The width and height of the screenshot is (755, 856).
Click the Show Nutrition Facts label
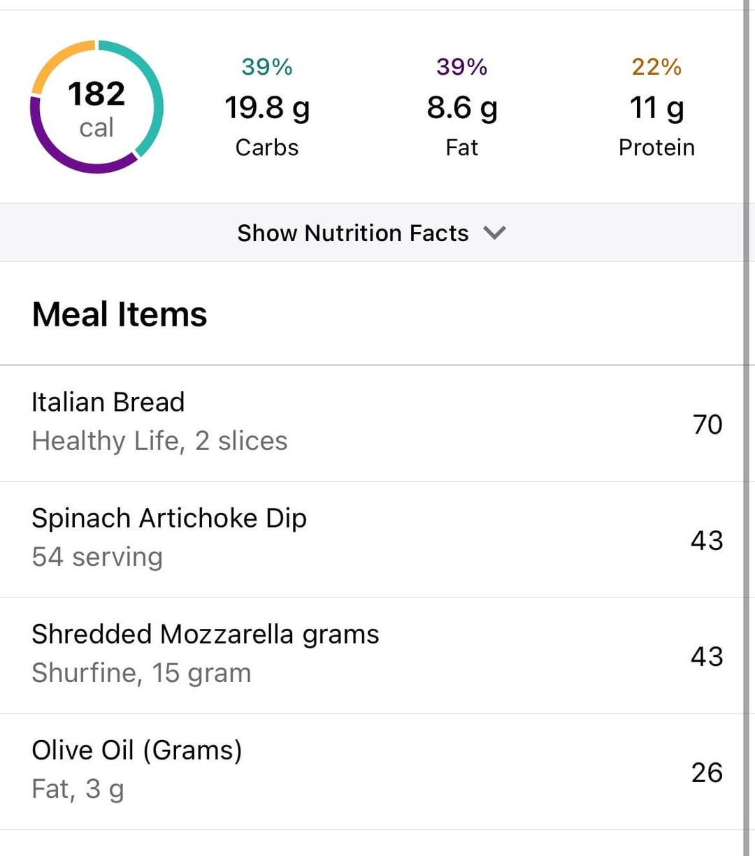tap(353, 233)
